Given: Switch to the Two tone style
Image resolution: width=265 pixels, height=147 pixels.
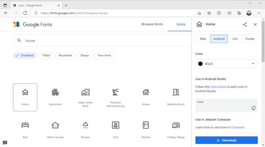Looking at the screenshot, I should [x=104, y=55].
